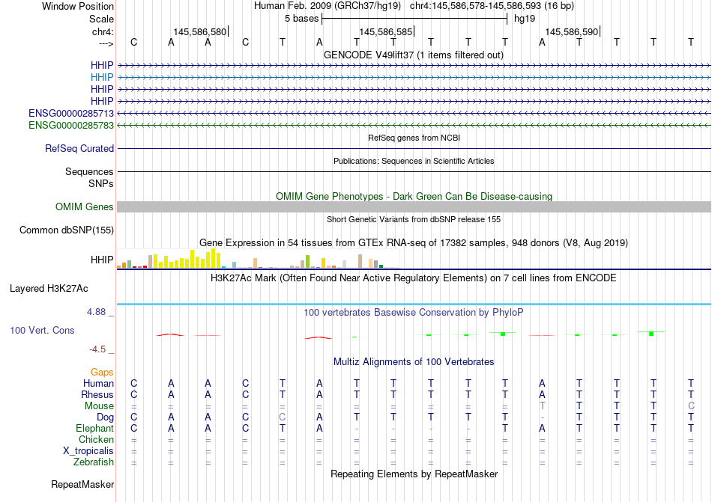Viewport: 712px width, 502px height.
Task: Click the '5 bases' scale bar label
Action: tap(301, 19)
